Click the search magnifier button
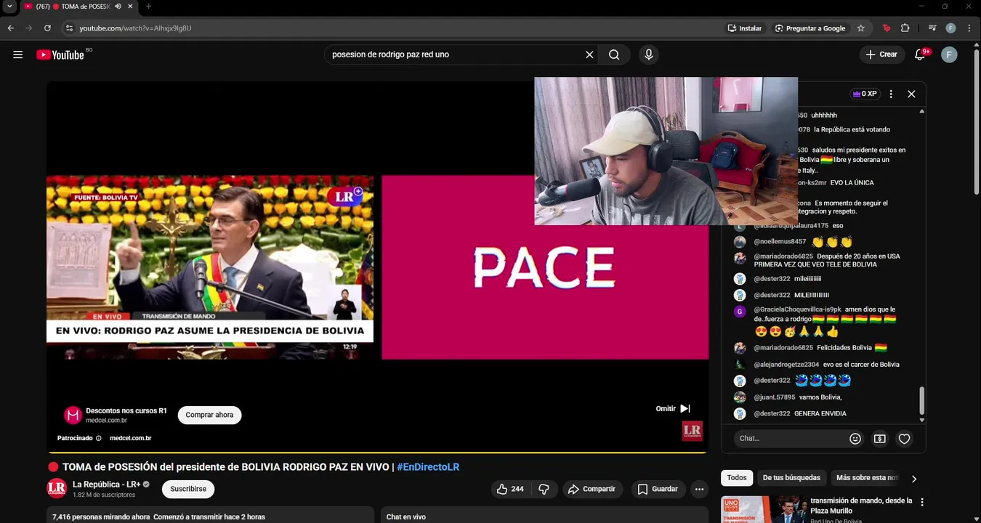Image resolution: width=981 pixels, height=523 pixels. [x=614, y=54]
